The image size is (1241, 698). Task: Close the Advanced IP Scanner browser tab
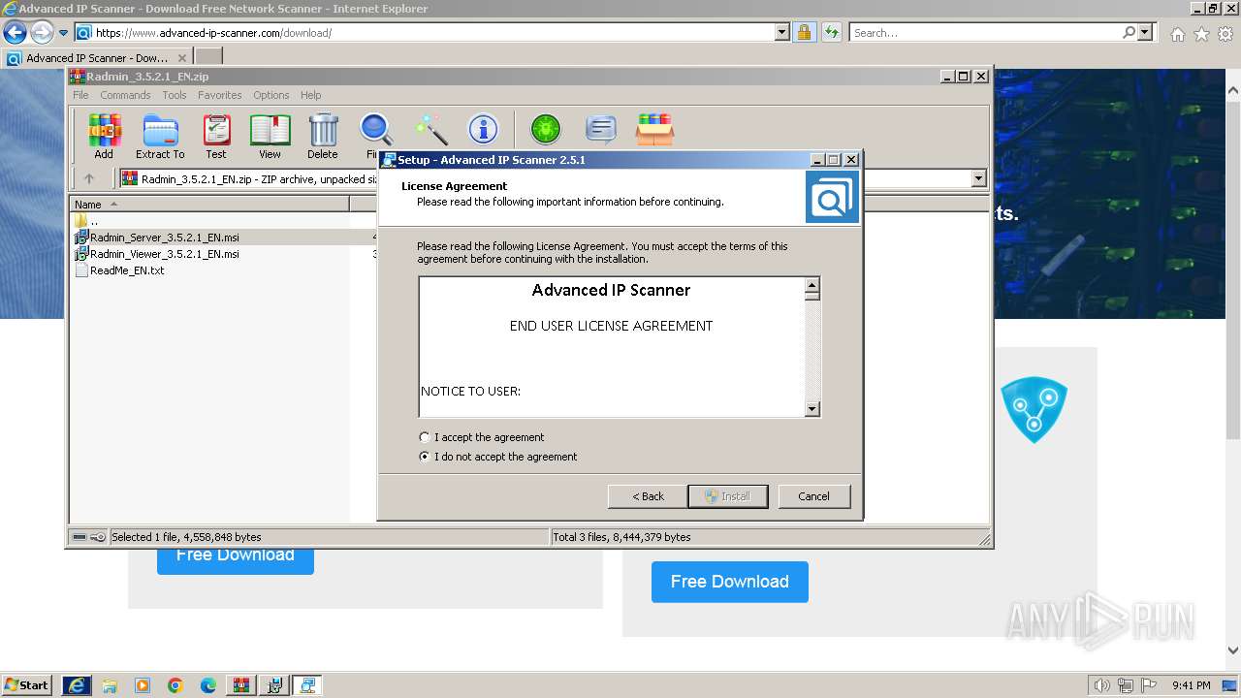click(x=182, y=58)
